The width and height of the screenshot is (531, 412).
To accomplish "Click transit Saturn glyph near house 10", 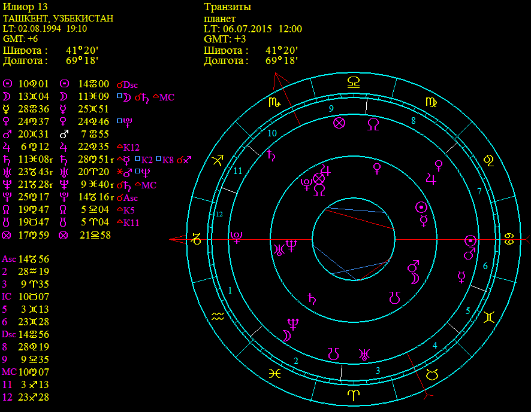I will 273,155.
